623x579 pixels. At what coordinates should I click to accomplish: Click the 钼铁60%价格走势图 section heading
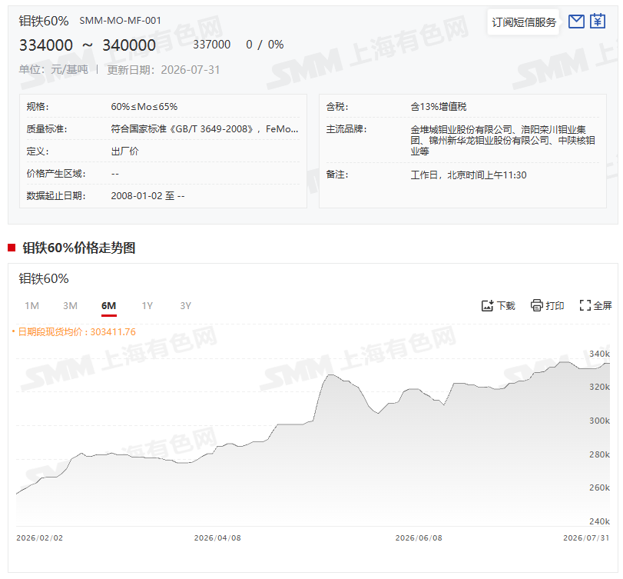(78, 248)
